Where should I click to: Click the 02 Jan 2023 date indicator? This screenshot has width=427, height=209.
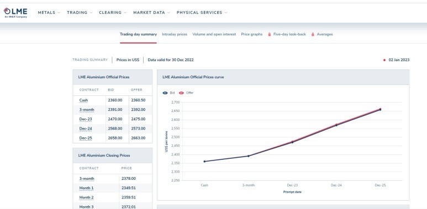pyautogui.click(x=396, y=60)
